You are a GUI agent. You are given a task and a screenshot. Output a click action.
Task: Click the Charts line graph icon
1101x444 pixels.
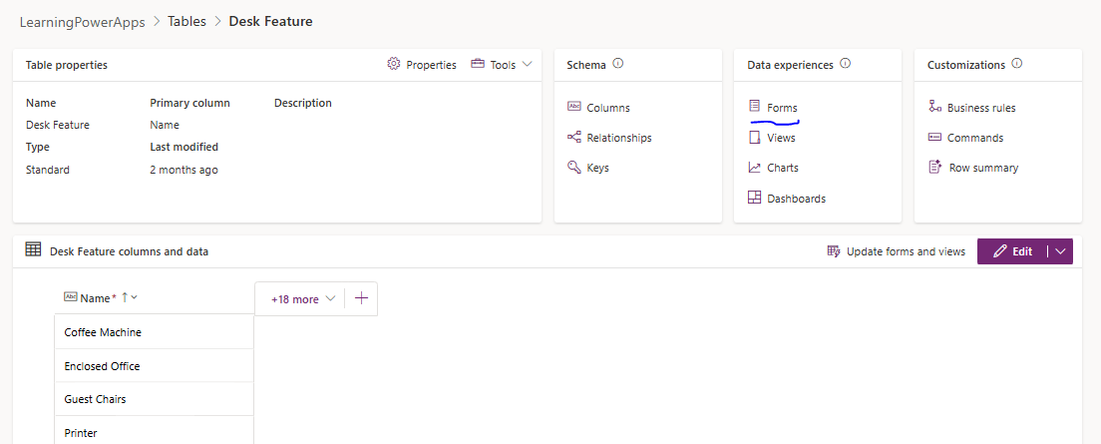[754, 168]
